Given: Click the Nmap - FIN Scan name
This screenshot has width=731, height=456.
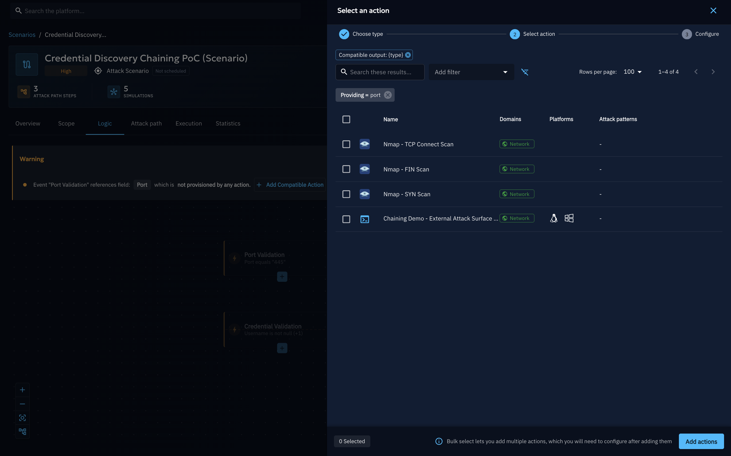Looking at the screenshot, I should (406, 169).
